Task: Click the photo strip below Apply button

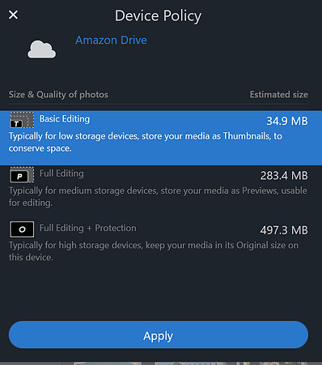Action: click(161, 363)
